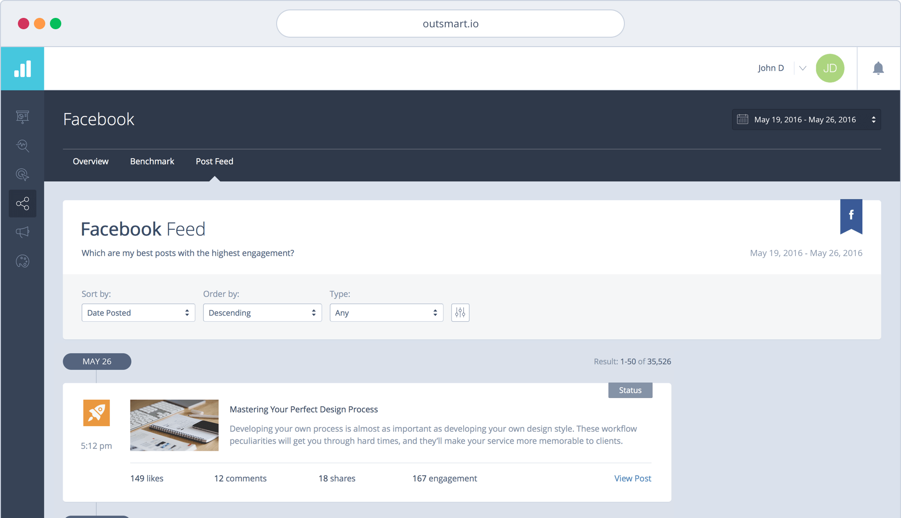Click the red close window button
The height and width of the screenshot is (518, 901).
[24, 24]
